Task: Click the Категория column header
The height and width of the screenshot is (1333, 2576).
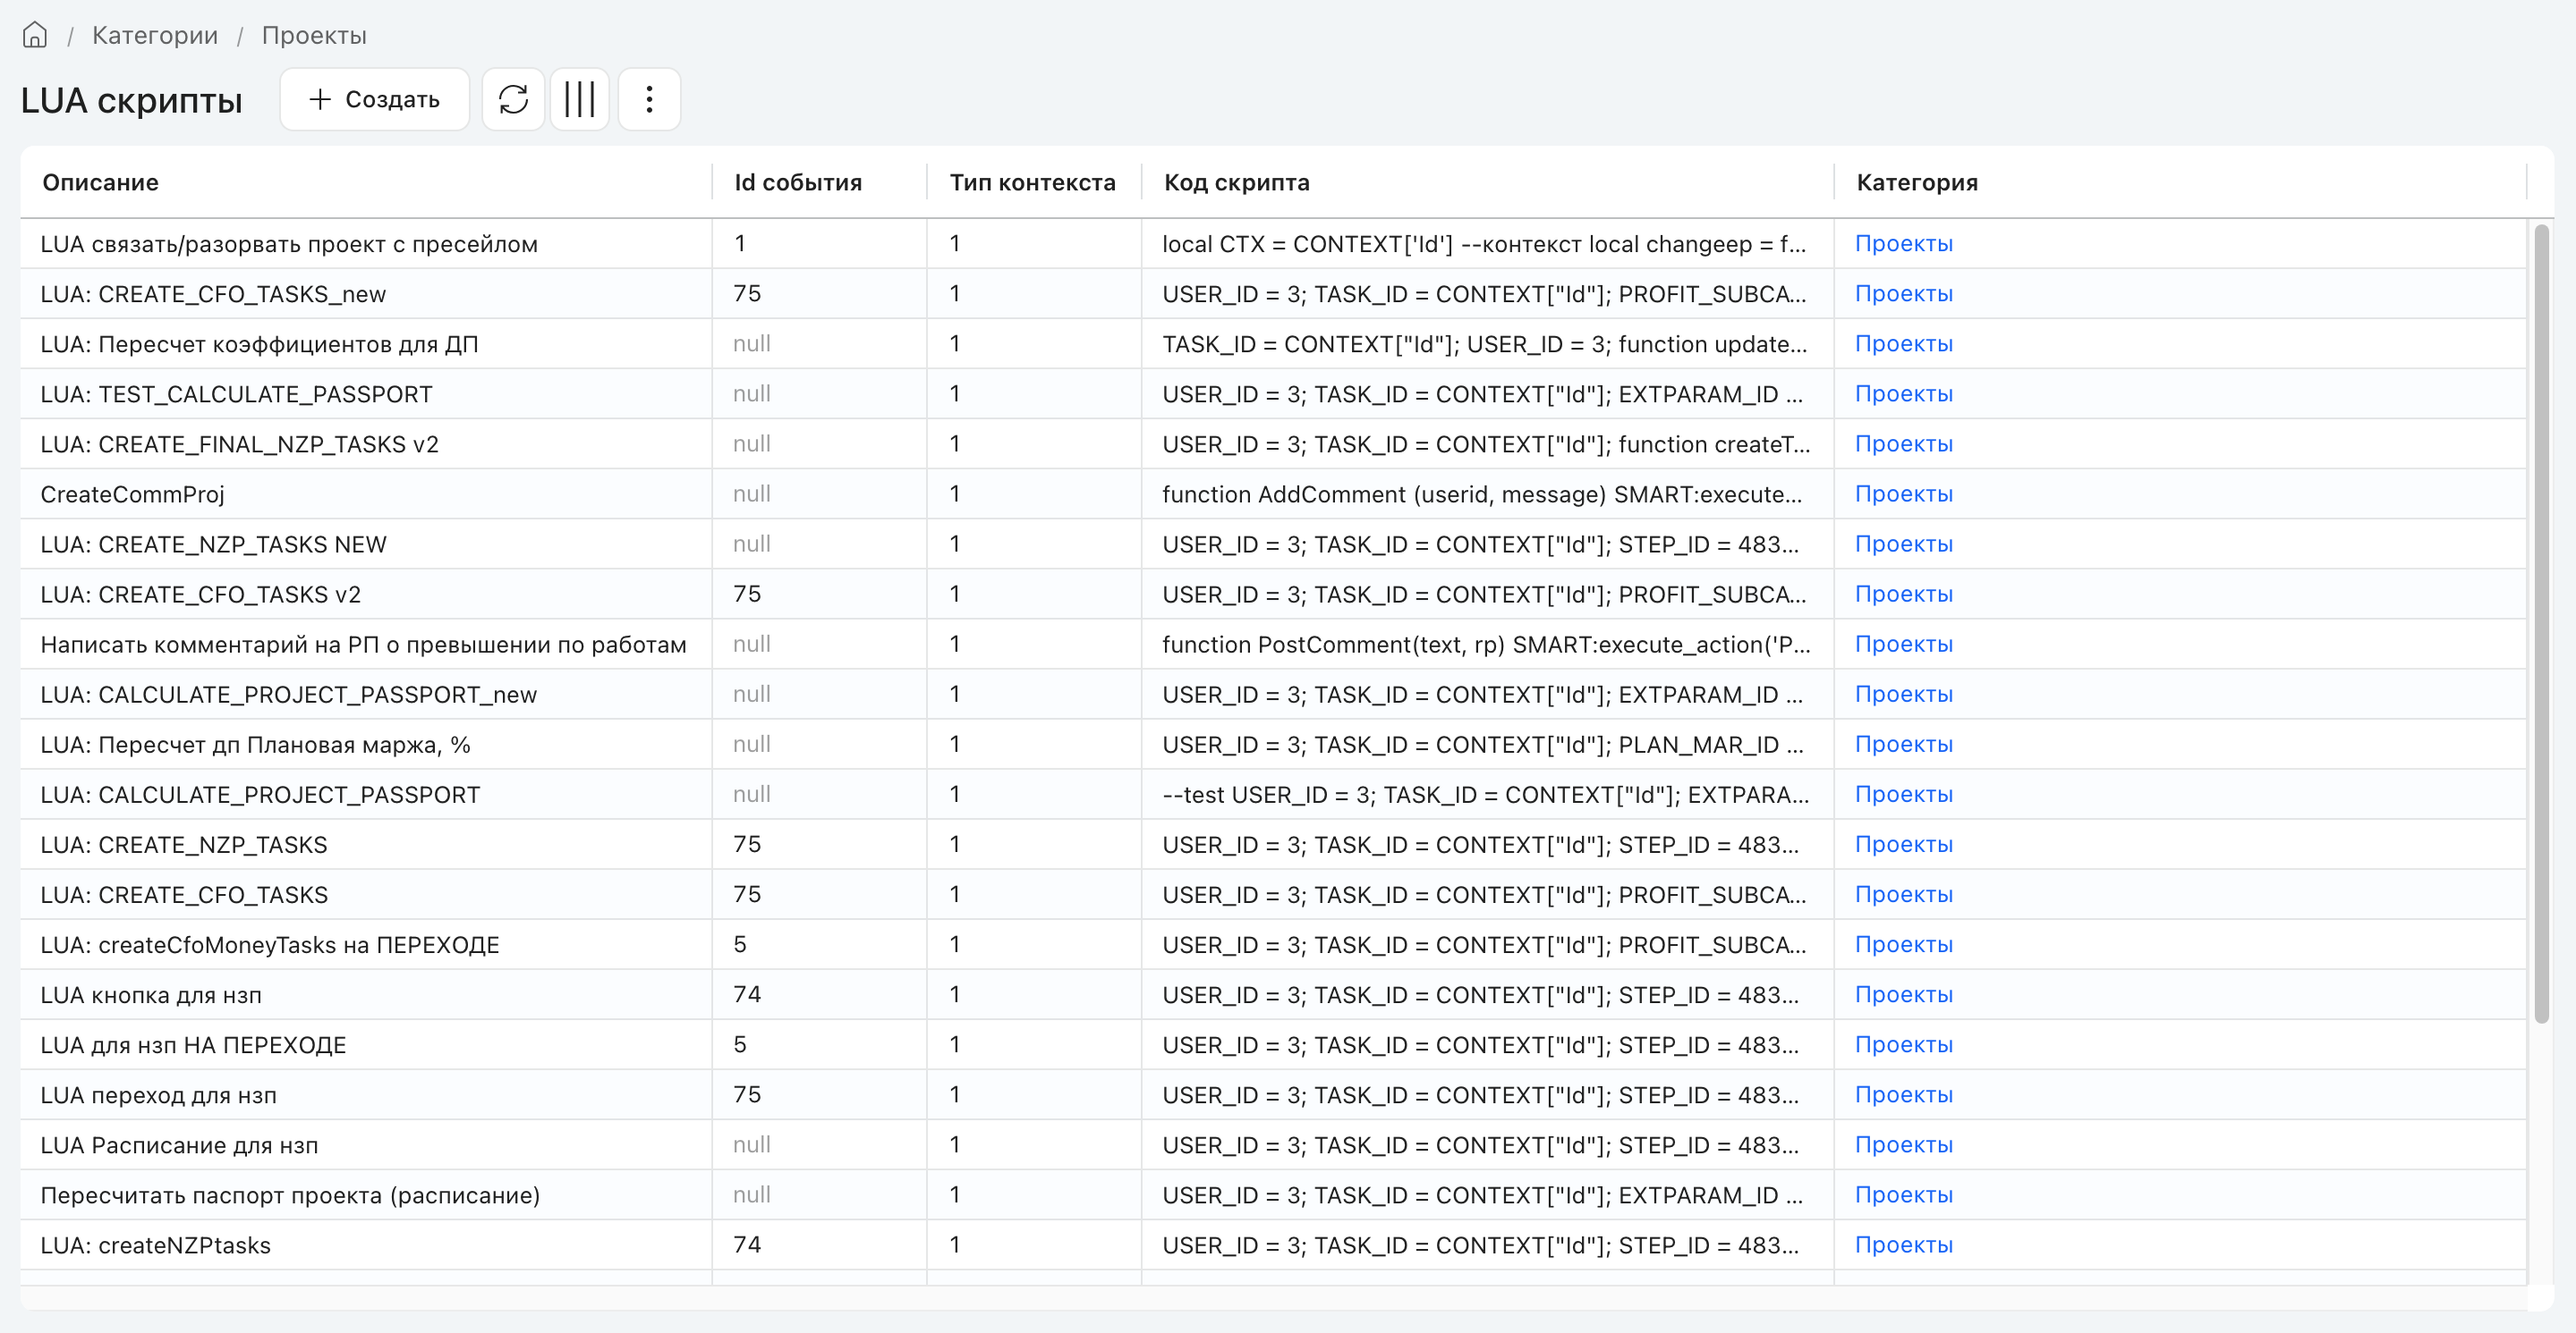Action: pyautogui.click(x=1917, y=181)
